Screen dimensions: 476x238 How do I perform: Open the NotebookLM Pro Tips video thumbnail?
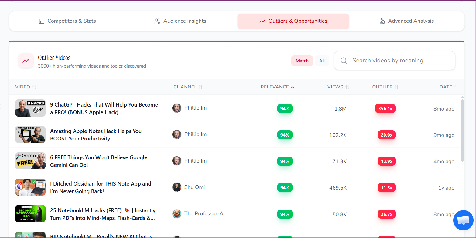30,214
